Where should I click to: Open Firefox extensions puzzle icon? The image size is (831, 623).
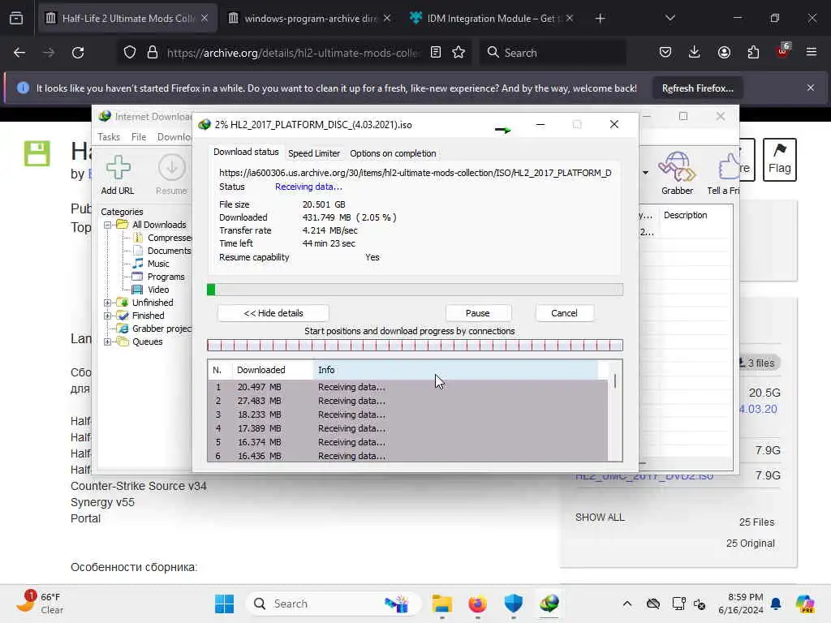[x=753, y=53]
